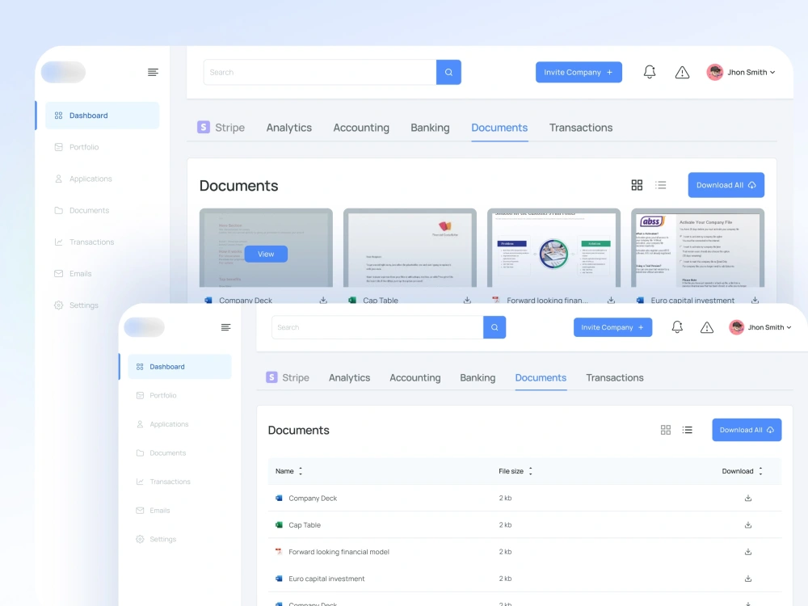808x606 pixels.
Task: Click the warning triangle icon in top header
Action: [x=682, y=72]
